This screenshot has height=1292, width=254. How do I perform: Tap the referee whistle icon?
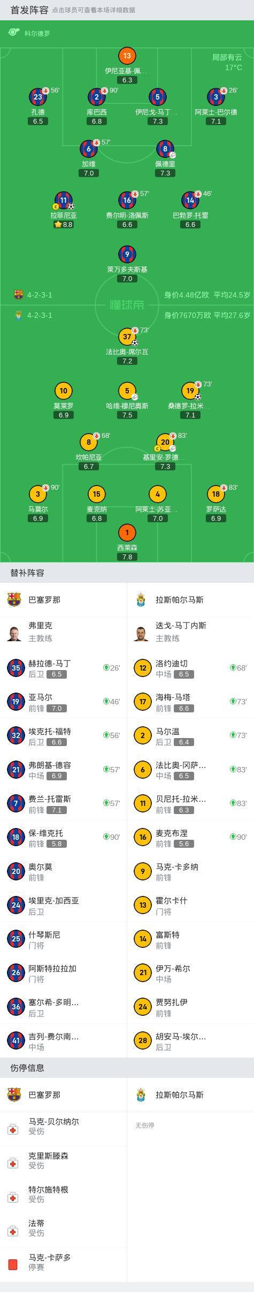point(14,33)
